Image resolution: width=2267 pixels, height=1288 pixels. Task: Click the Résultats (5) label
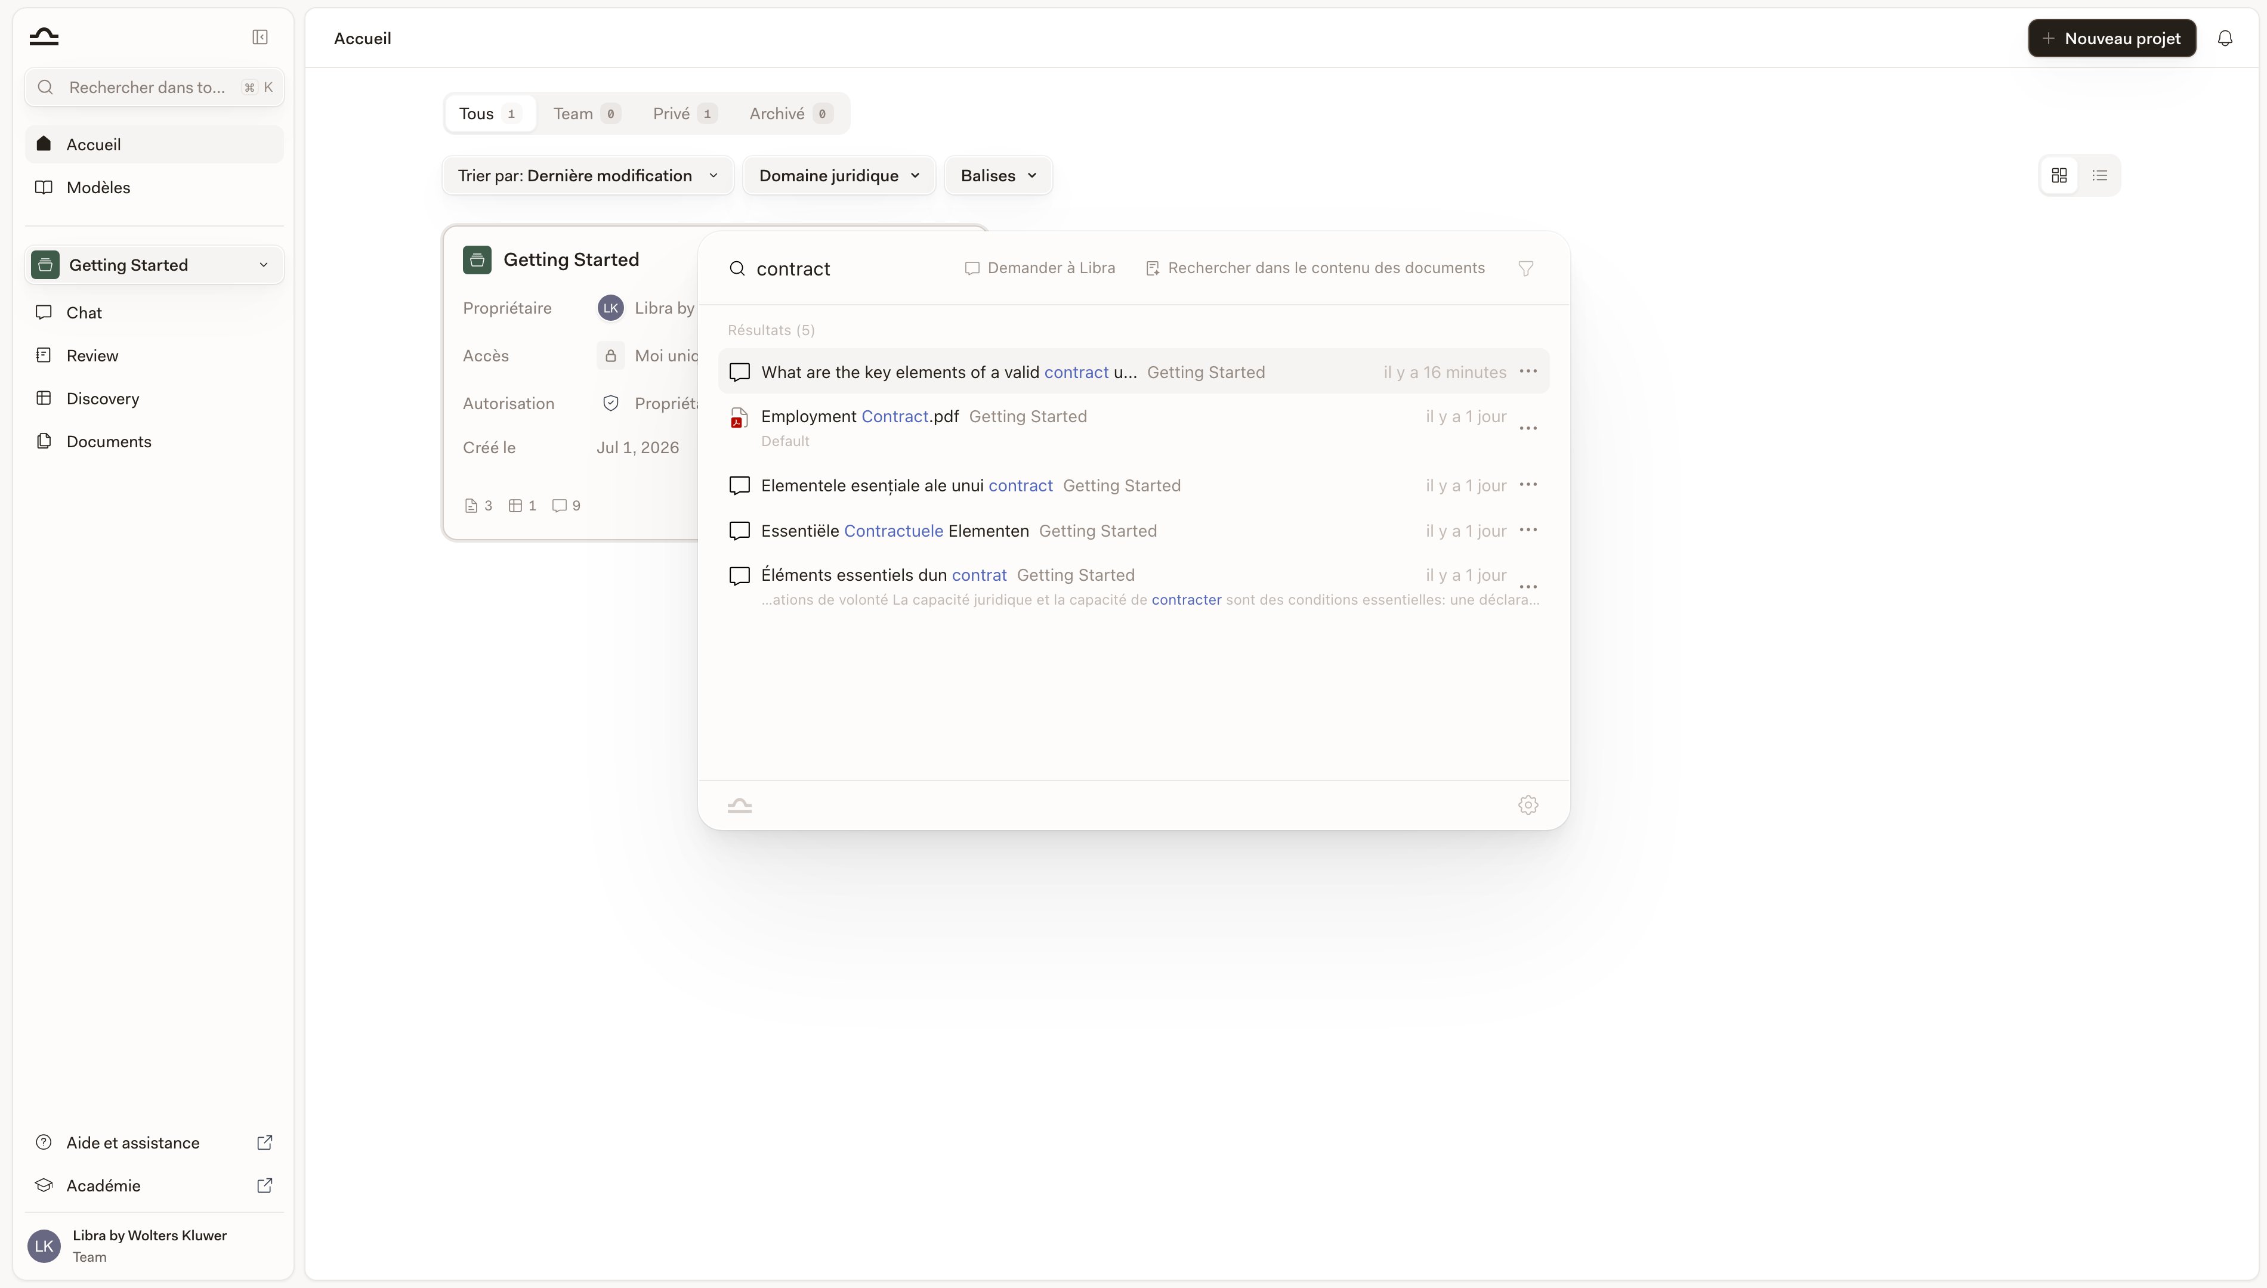pyautogui.click(x=771, y=330)
